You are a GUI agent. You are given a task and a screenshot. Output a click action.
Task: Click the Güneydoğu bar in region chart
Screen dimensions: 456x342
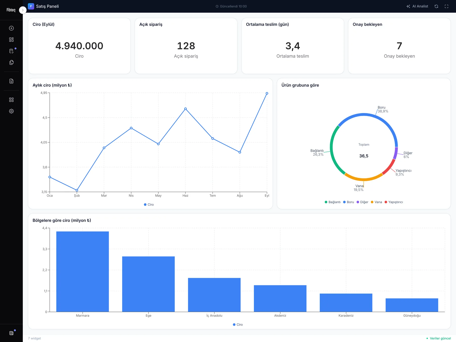(412, 305)
